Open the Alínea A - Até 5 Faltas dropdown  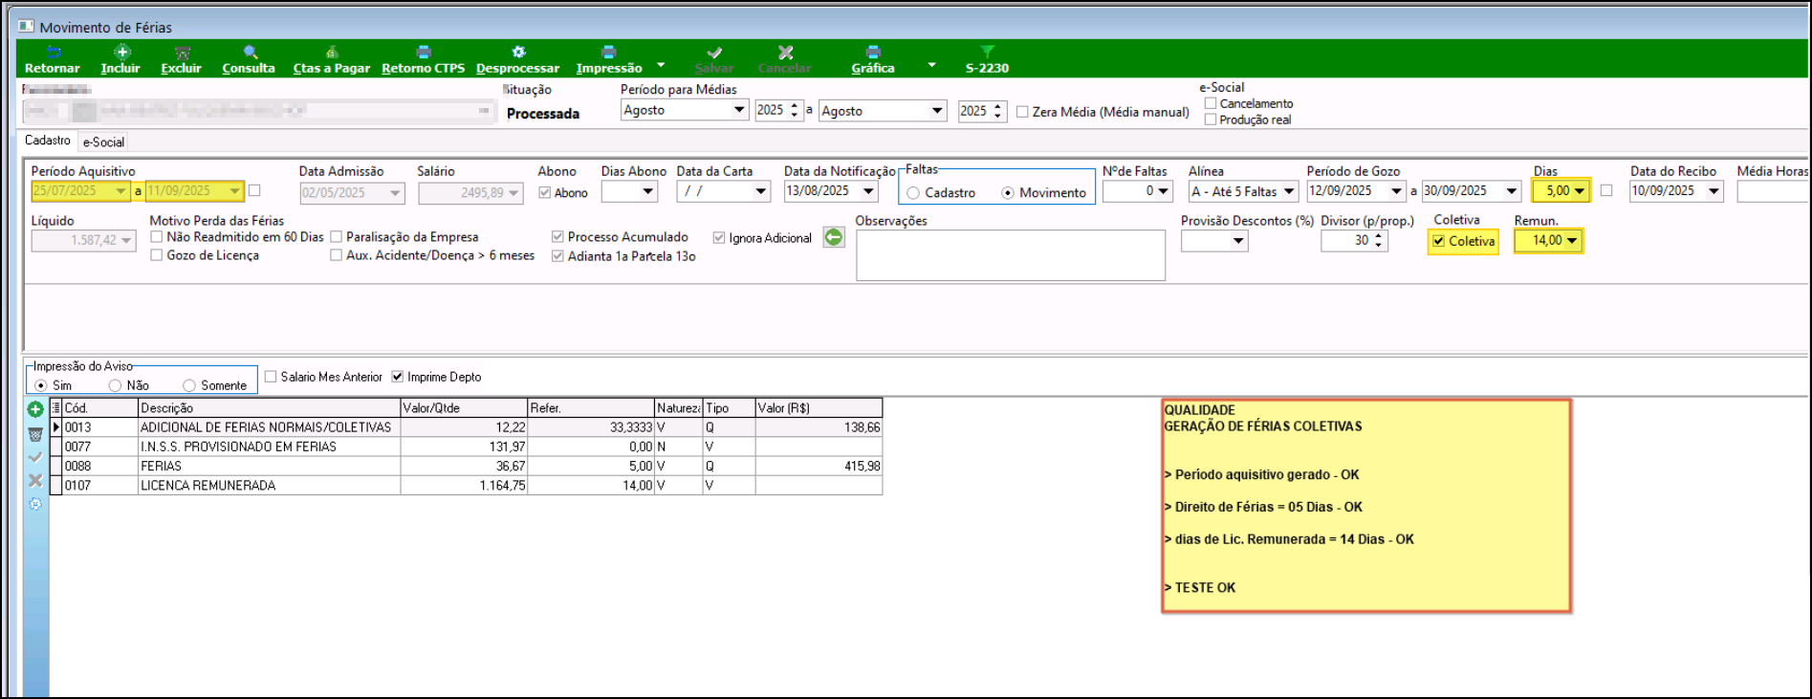[1289, 191]
